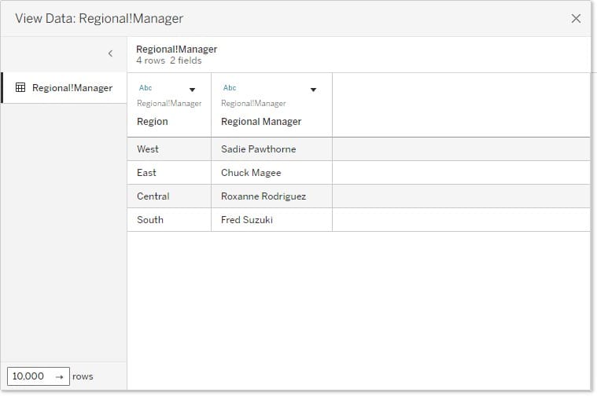Select the West region cell
Viewport: 597px width, 396px height.
[148, 149]
